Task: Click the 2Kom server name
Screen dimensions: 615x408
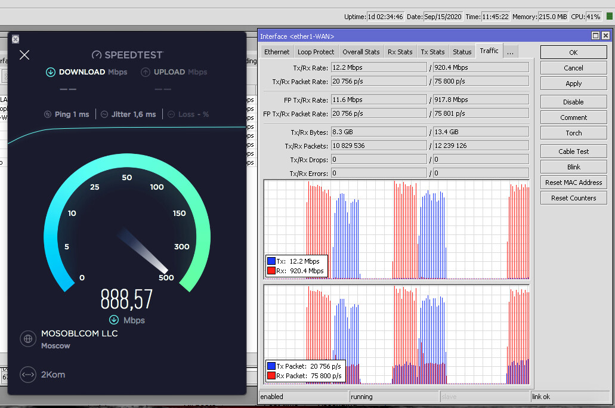Action: click(x=53, y=375)
